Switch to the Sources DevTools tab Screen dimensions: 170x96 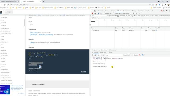tap(113, 11)
